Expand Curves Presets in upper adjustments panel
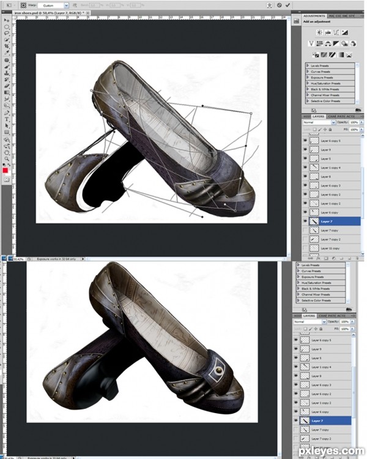The width and height of the screenshot is (367, 459). [308, 72]
